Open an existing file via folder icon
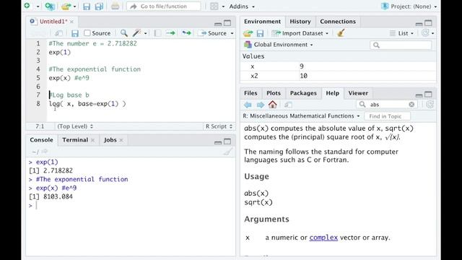The image size is (462, 260). pyautogui.click(x=66, y=6)
